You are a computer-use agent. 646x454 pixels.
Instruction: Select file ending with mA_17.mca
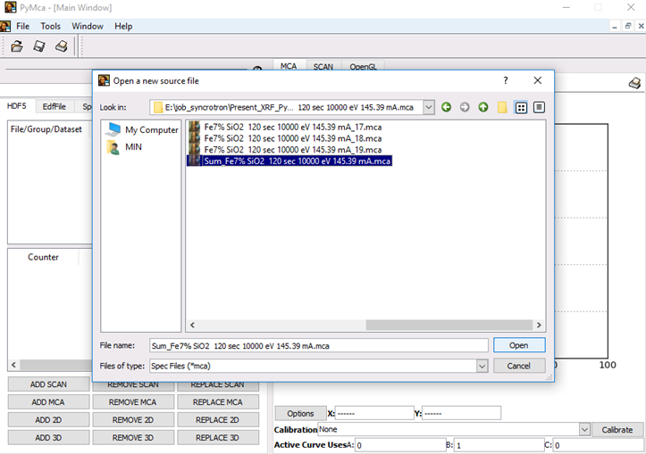click(285, 127)
